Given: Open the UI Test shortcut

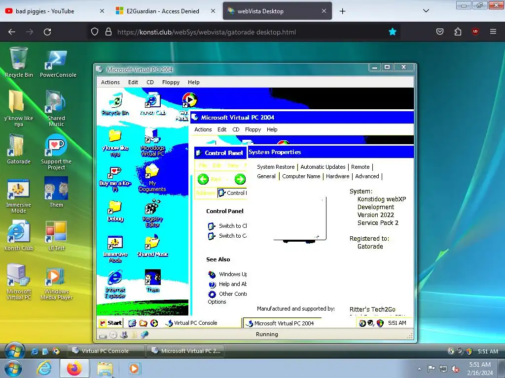Looking at the screenshot, I should 56,236.
